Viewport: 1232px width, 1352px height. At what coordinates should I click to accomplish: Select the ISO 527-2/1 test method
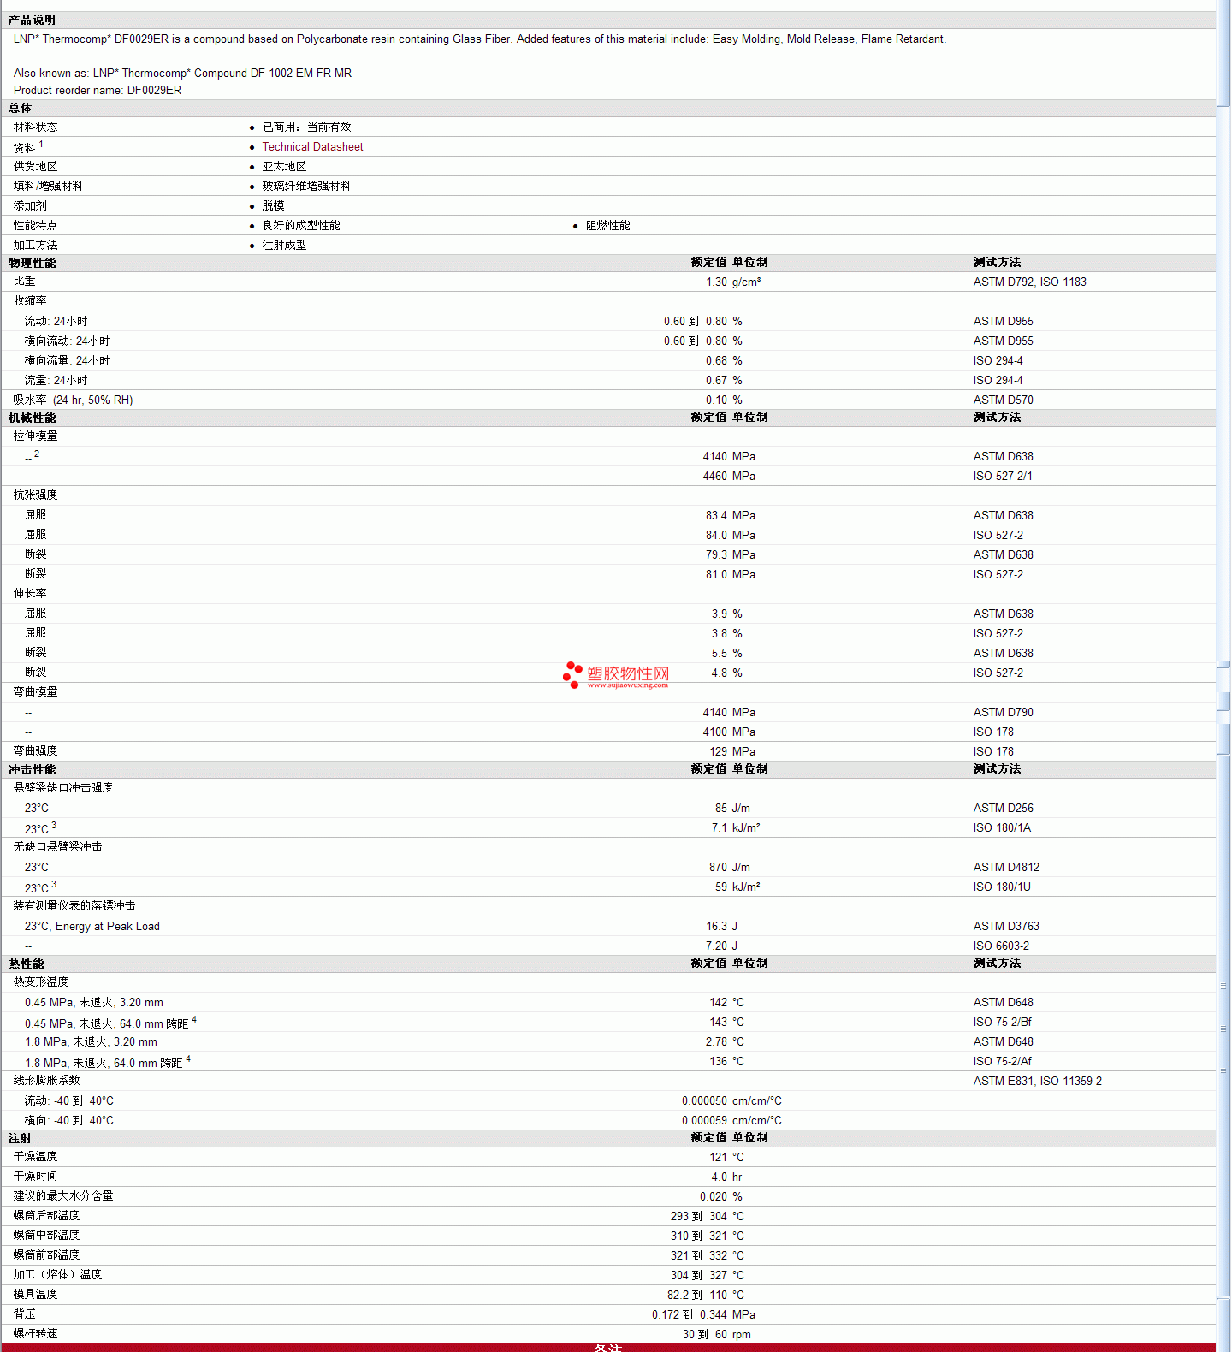(x=1002, y=476)
